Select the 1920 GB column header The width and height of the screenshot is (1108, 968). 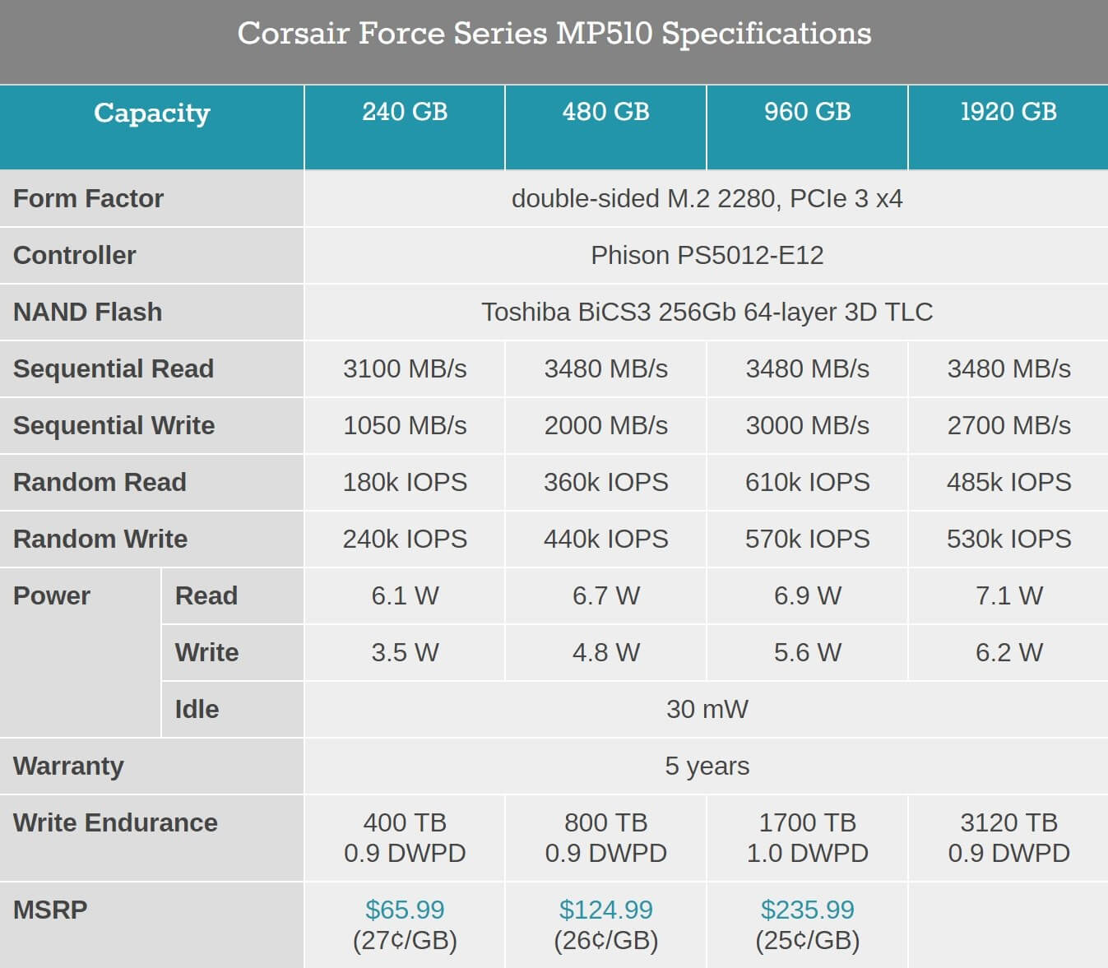pyautogui.click(x=1008, y=112)
